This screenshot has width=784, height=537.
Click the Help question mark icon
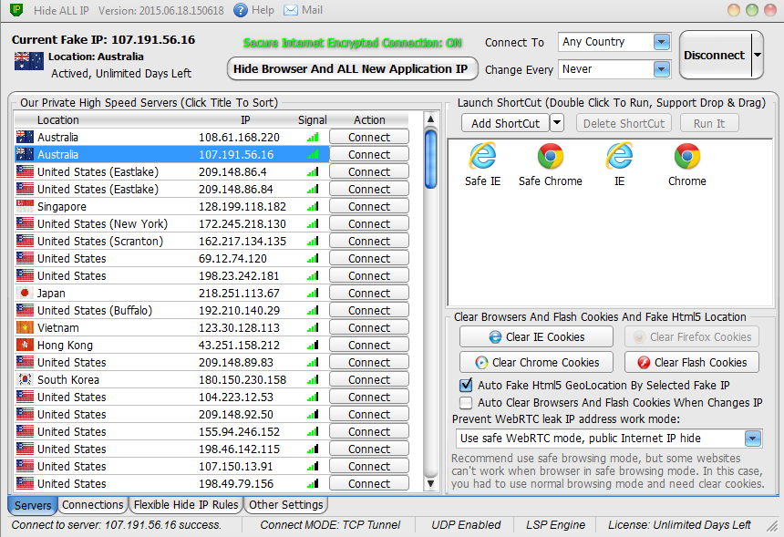[241, 10]
